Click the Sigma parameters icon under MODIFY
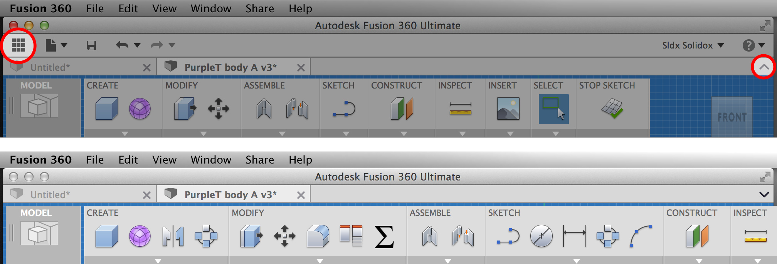This screenshot has height=264, width=777. point(384,236)
